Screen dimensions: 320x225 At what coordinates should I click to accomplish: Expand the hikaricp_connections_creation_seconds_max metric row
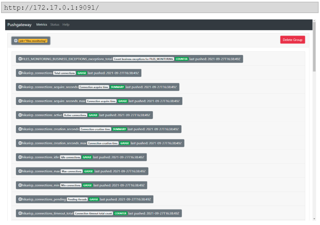(x=20, y=143)
